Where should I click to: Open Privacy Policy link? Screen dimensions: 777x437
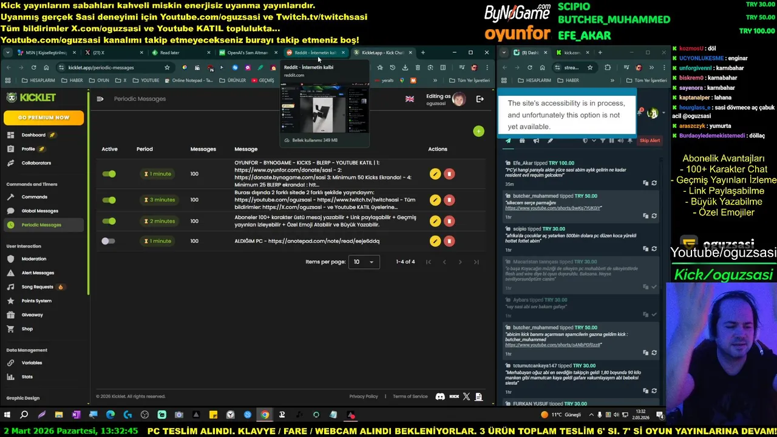364,396
